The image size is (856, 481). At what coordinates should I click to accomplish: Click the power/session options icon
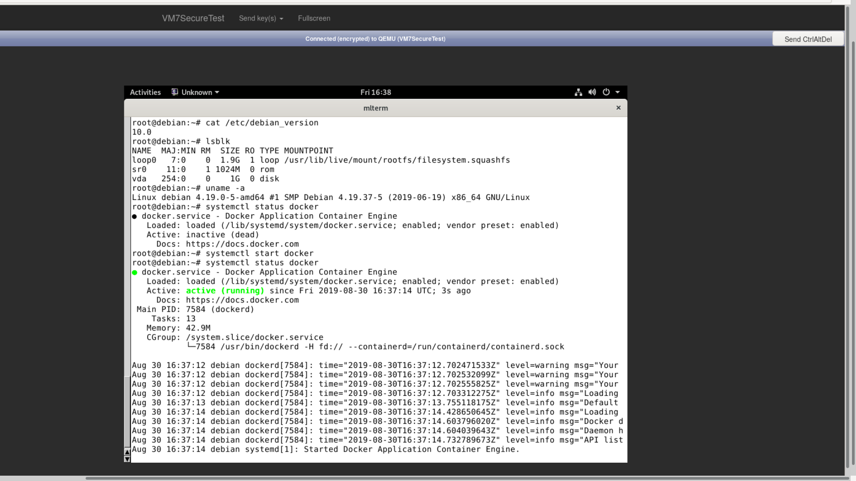pos(606,92)
